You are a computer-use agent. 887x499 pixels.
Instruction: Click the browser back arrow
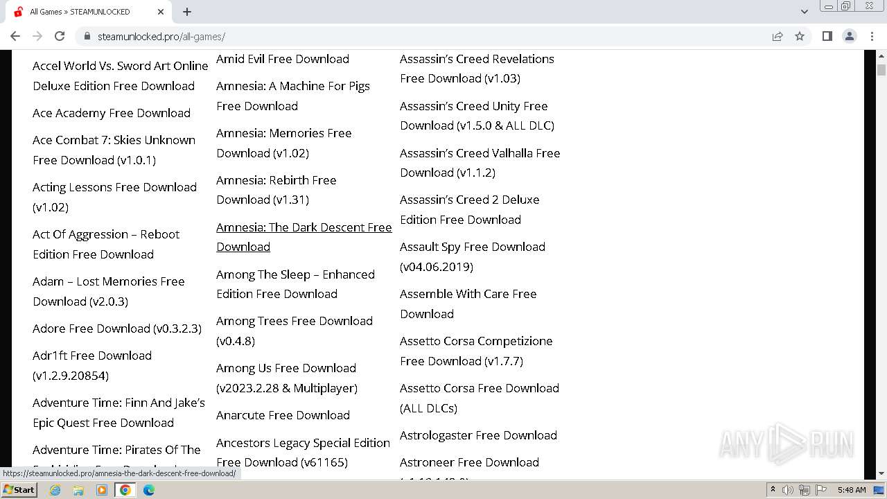[15, 36]
